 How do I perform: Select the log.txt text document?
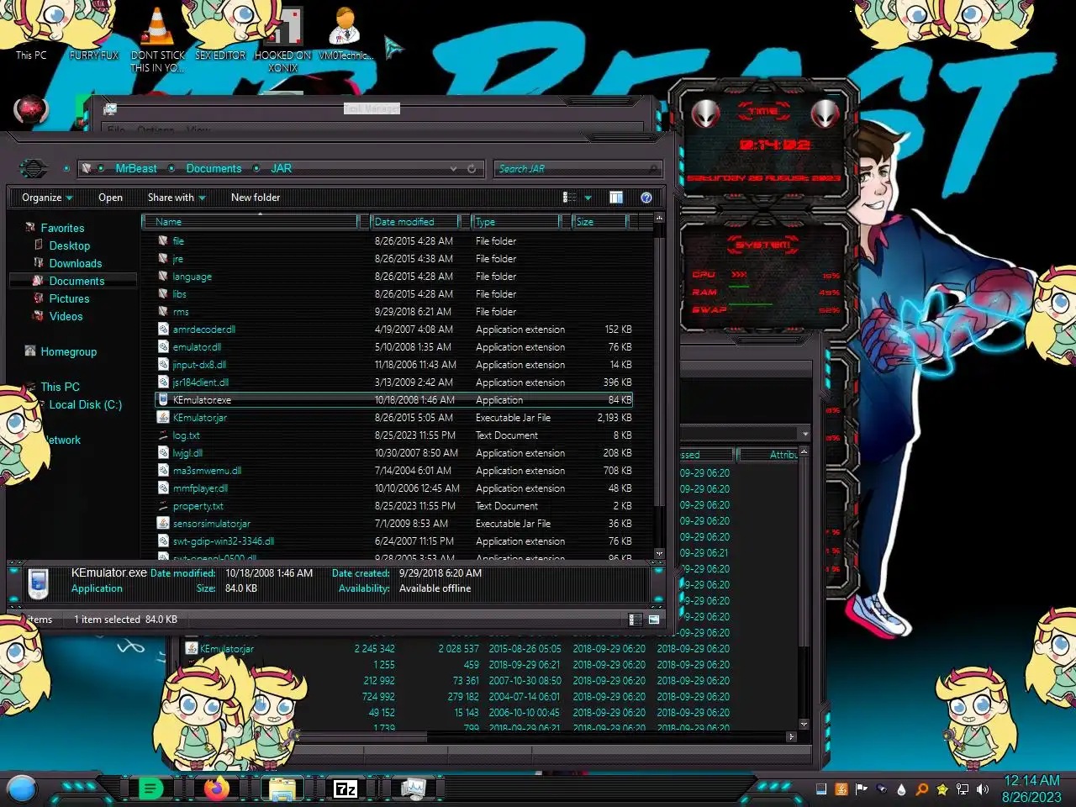coord(395,435)
